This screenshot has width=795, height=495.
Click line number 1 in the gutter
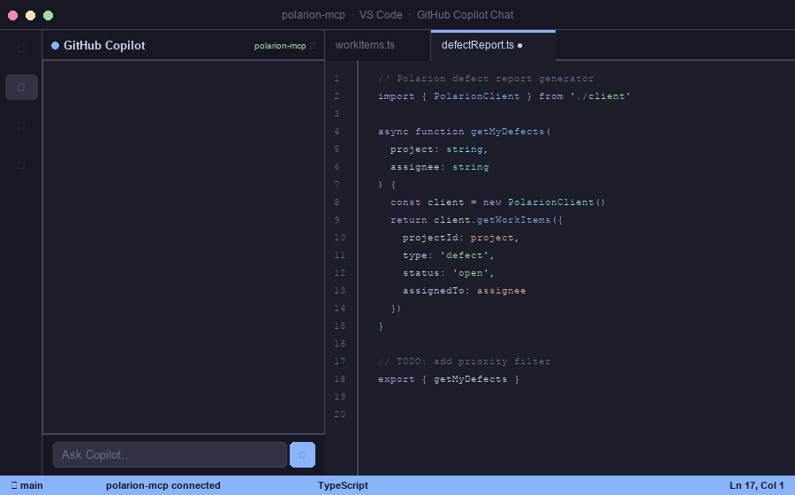click(337, 79)
